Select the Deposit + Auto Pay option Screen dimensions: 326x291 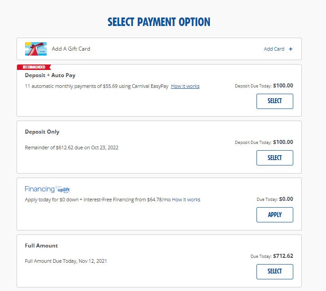click(274, 101)
